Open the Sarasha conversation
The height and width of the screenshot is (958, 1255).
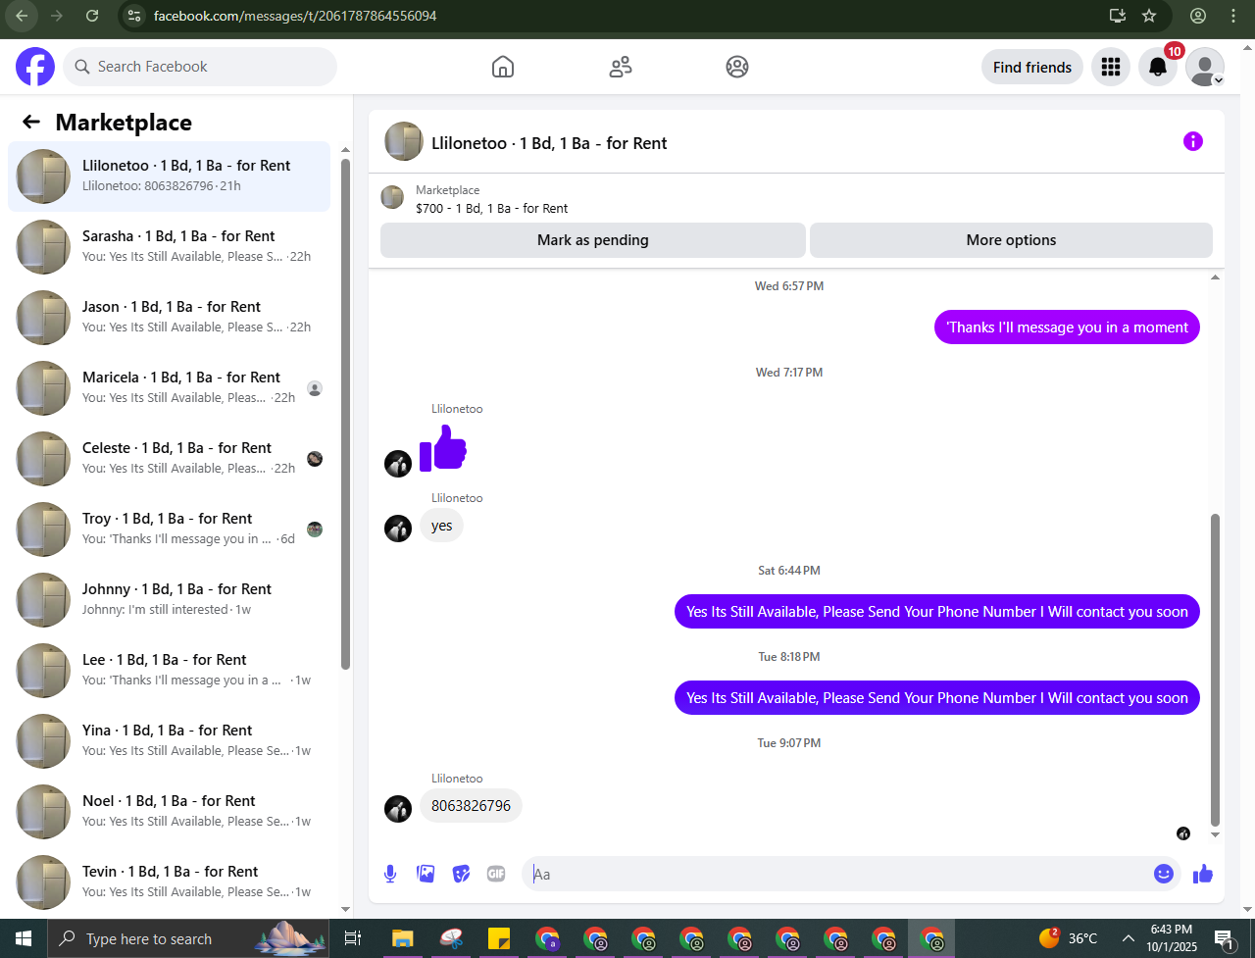click(169, 247)
